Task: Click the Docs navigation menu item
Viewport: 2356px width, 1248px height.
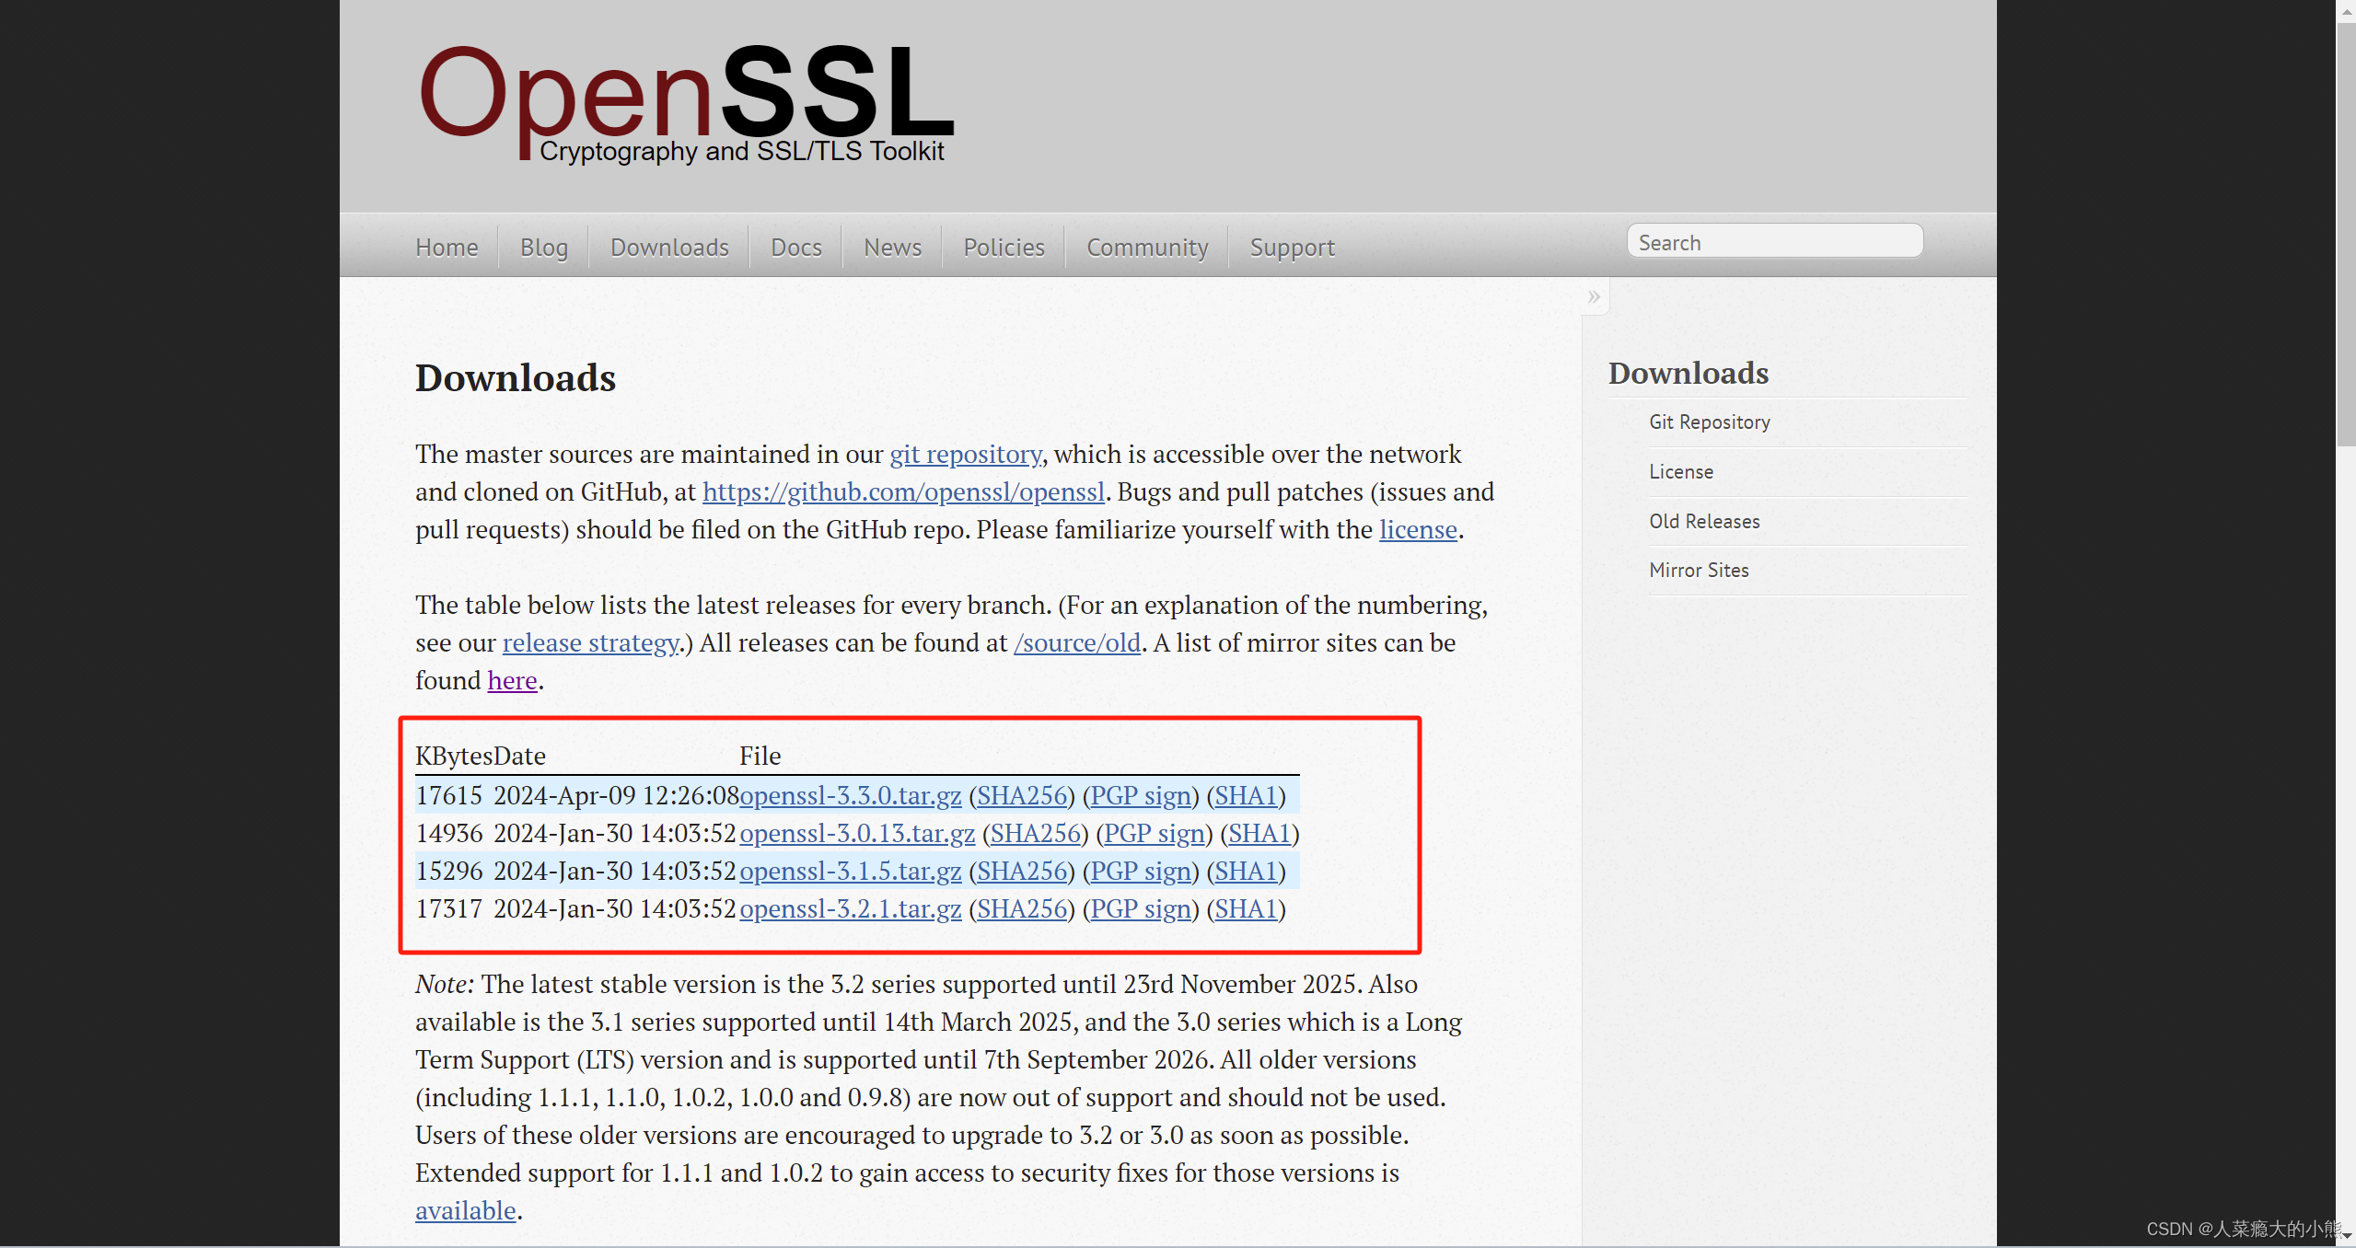Action: (796, 246)
